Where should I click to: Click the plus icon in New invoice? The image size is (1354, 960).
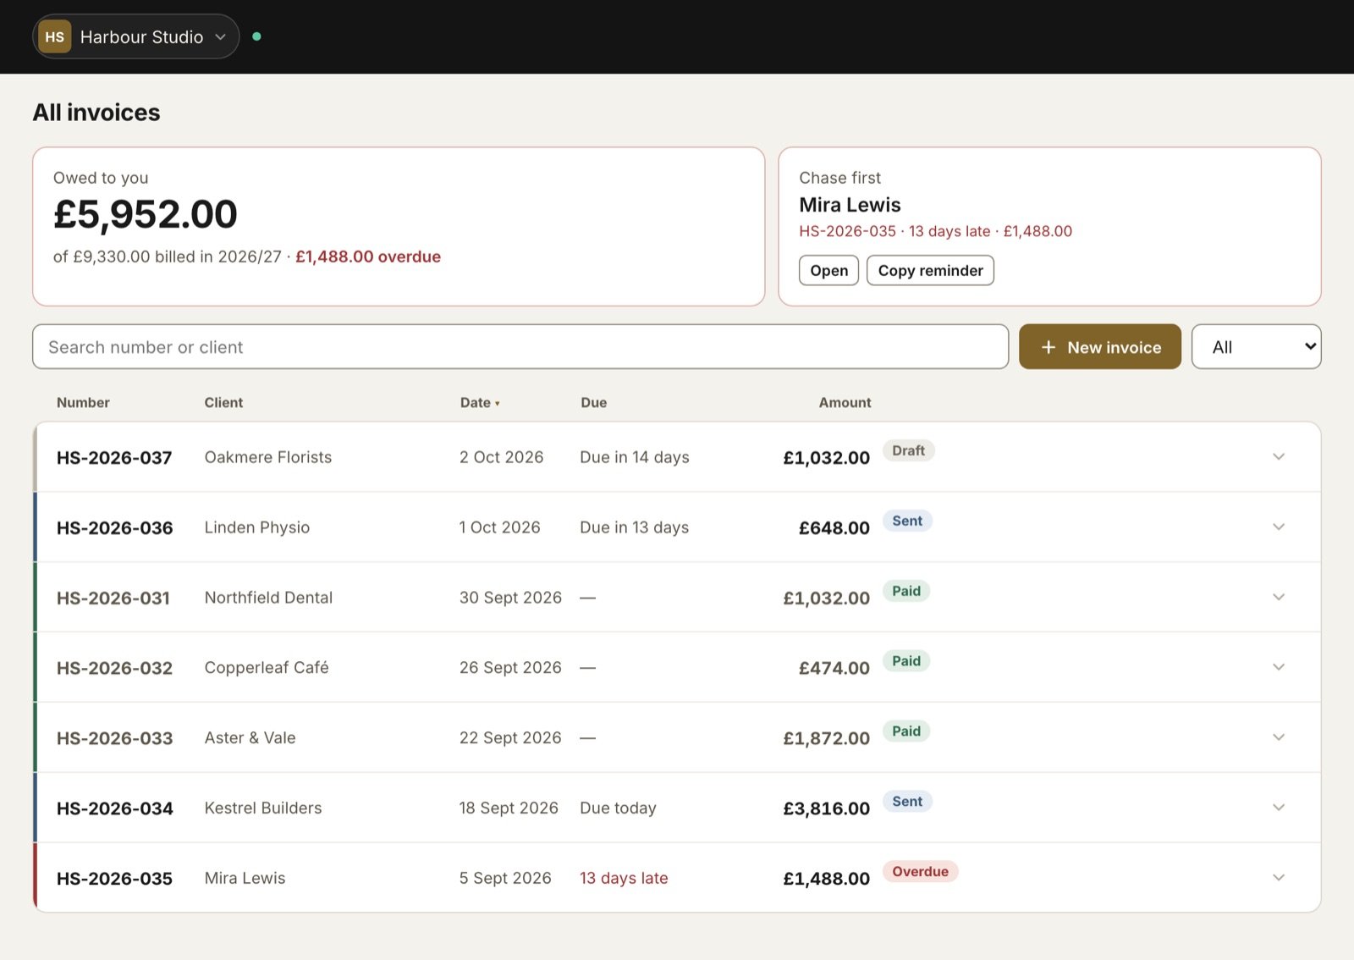[1048, 347]
